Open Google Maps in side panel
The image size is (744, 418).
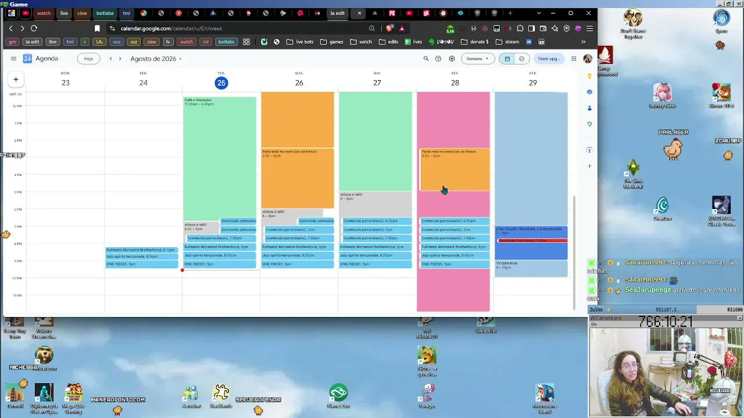pyautogui.click(x=589, y=124)
